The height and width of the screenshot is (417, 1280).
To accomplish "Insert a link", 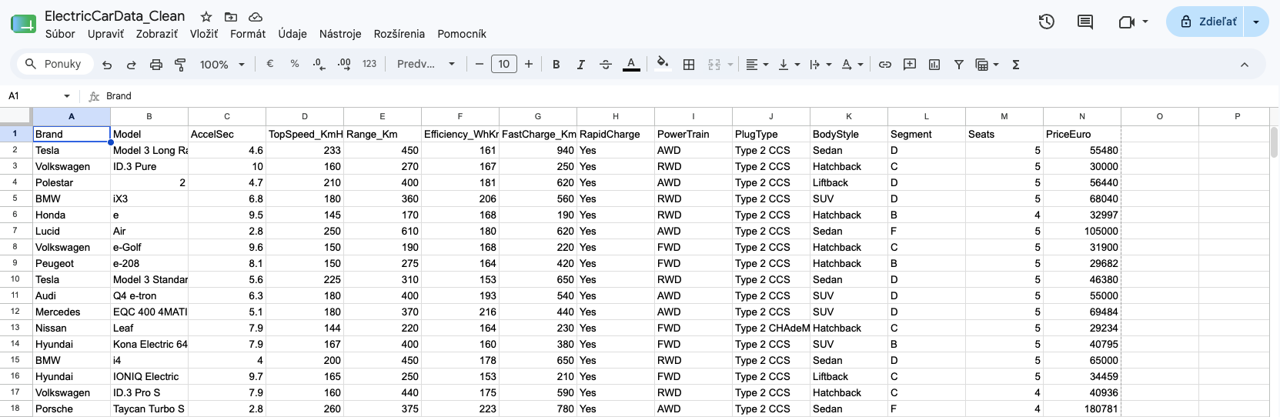I will click(885, 65).
